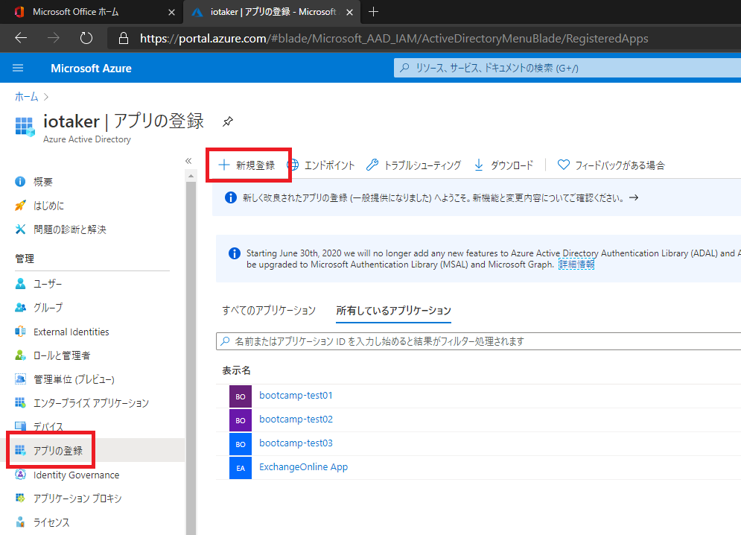Open the bootcamp-test01 application

296,396
